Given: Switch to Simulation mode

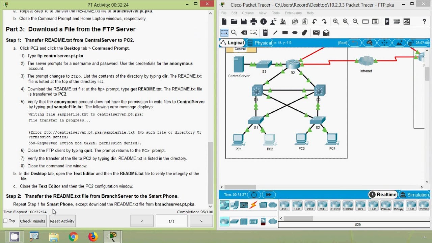Looking at the screenshot, I should pyautogui.click(x=414, y=195).
